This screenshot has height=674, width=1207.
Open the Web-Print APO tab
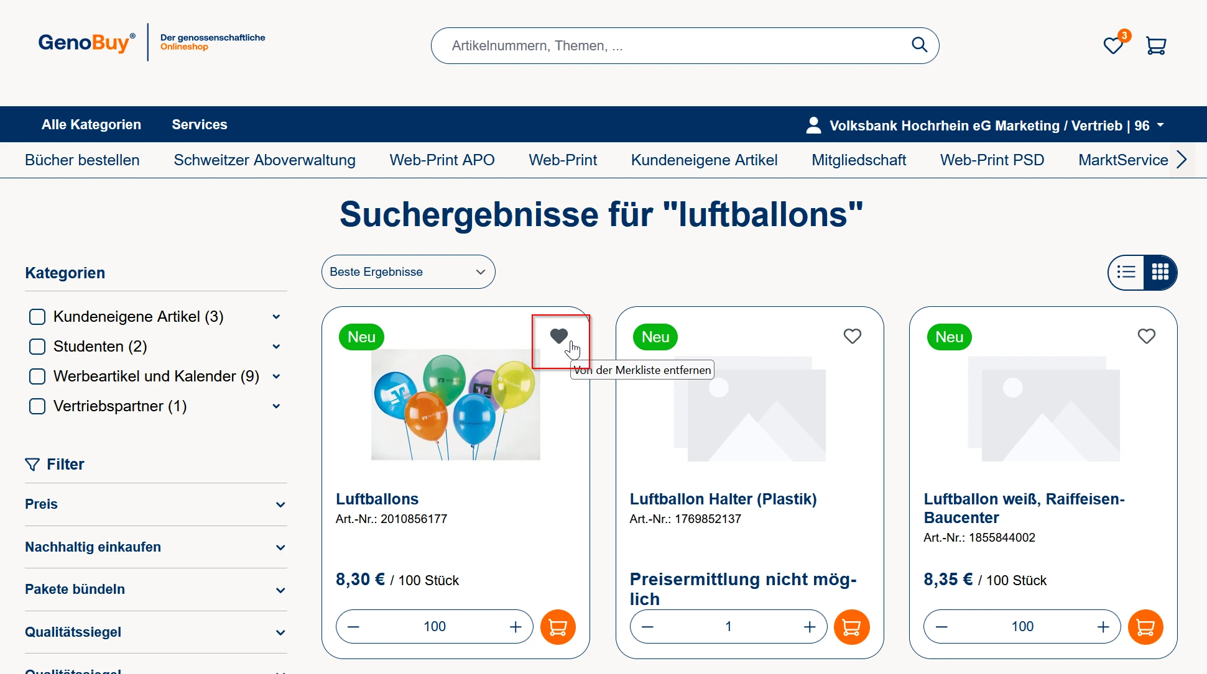442,160
